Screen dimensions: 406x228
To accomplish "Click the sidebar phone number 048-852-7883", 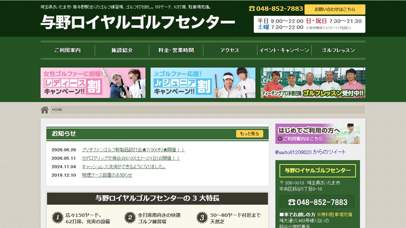I will point(322,202).
